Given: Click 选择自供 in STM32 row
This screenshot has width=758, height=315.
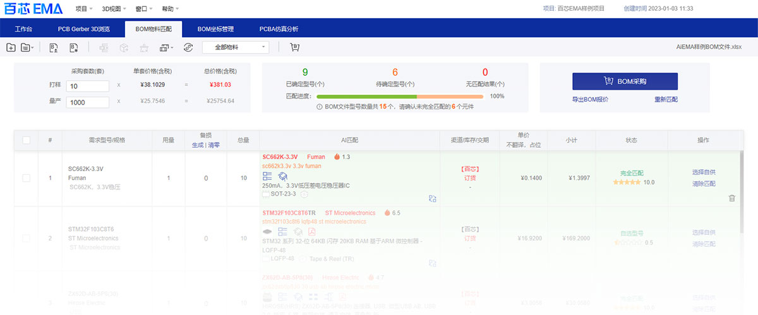Looking at the screenshot, I should (x=704, y=232).
